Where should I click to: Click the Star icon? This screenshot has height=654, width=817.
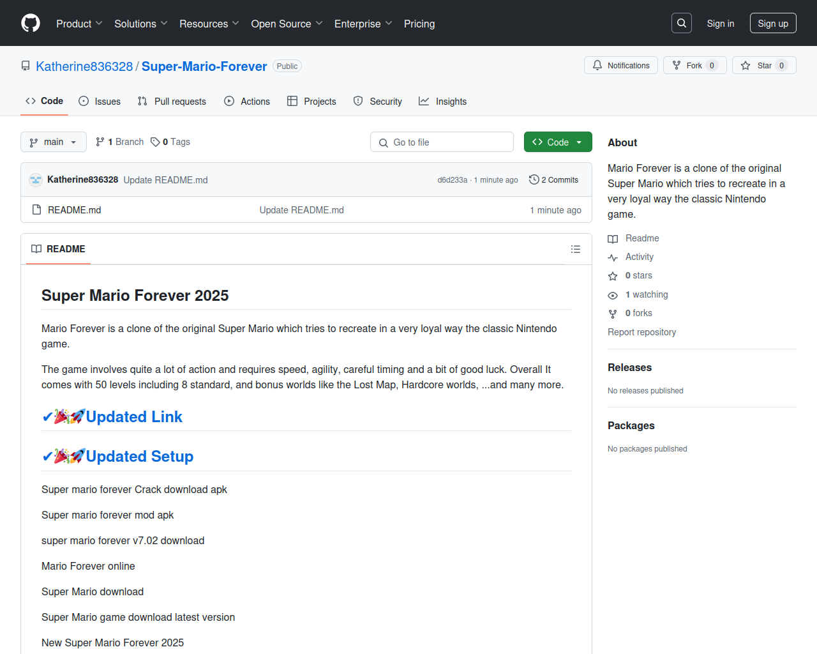point(746,65)
